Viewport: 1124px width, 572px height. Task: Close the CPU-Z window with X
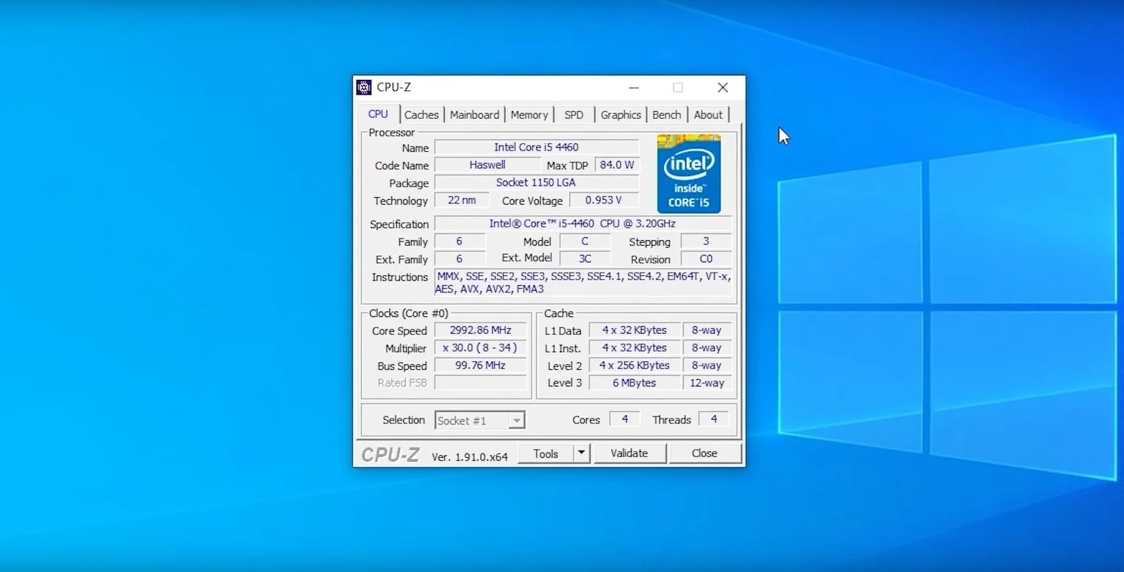(x=723, y=87)
